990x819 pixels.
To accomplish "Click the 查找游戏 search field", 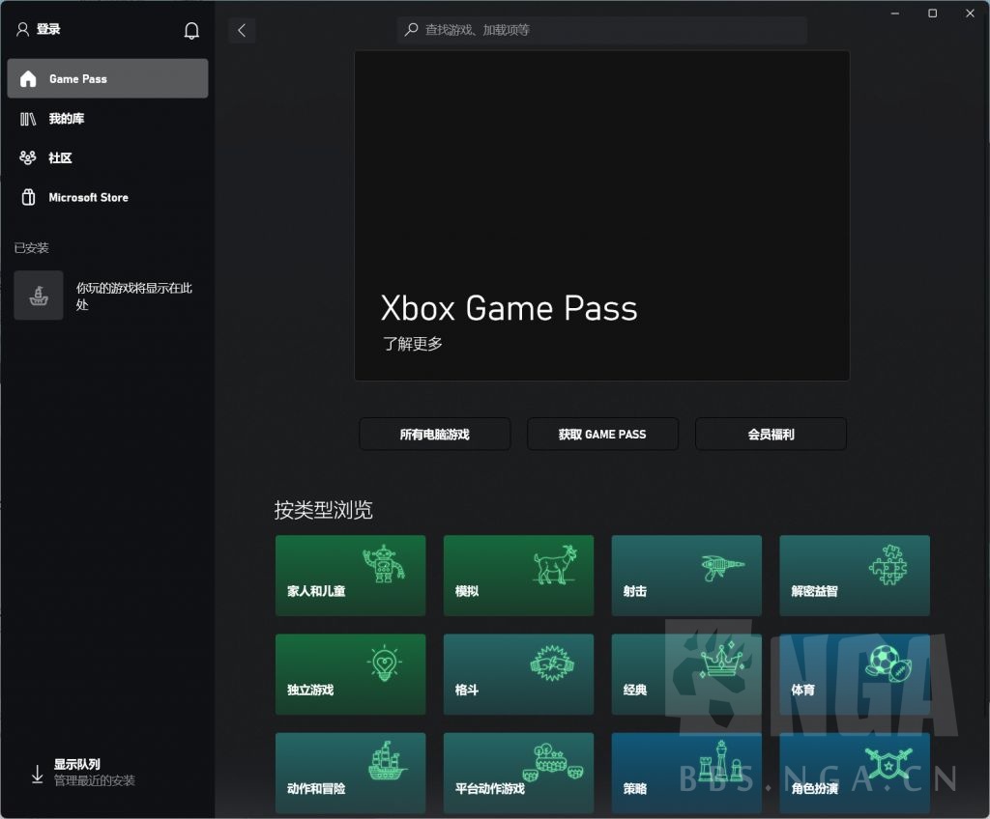I will [x=601, y=30].
